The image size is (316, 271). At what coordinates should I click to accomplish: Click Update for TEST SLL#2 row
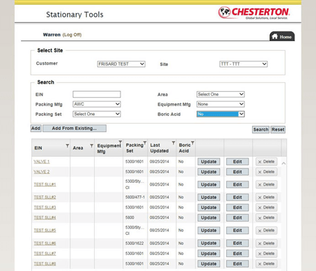tap(209, 197)
